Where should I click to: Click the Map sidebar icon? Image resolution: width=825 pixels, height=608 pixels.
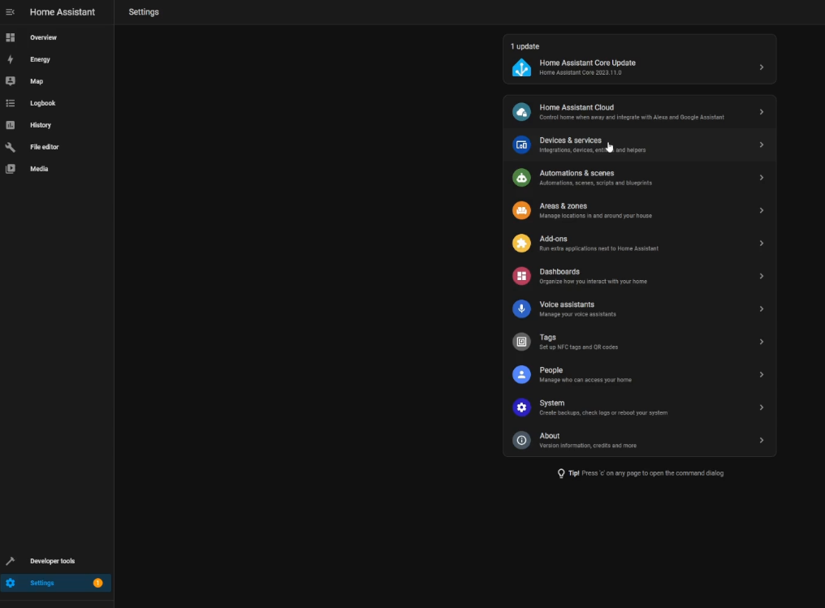click(10, 81)
